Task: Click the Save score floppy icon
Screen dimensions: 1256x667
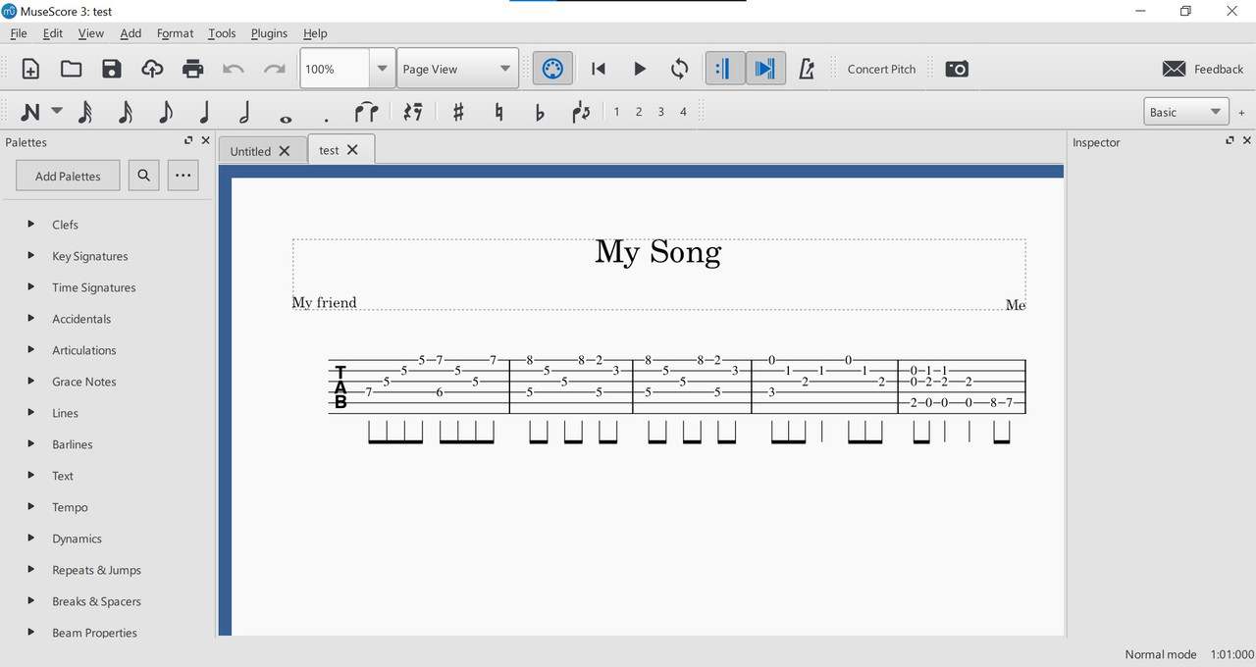Action: pos(111,69)
